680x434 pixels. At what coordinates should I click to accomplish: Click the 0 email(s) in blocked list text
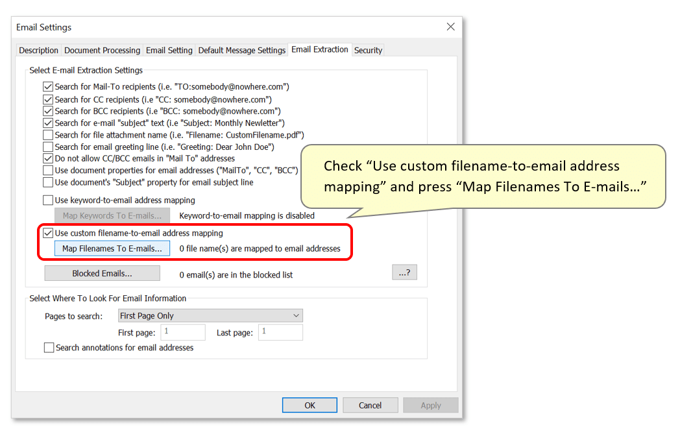(236, 275)
